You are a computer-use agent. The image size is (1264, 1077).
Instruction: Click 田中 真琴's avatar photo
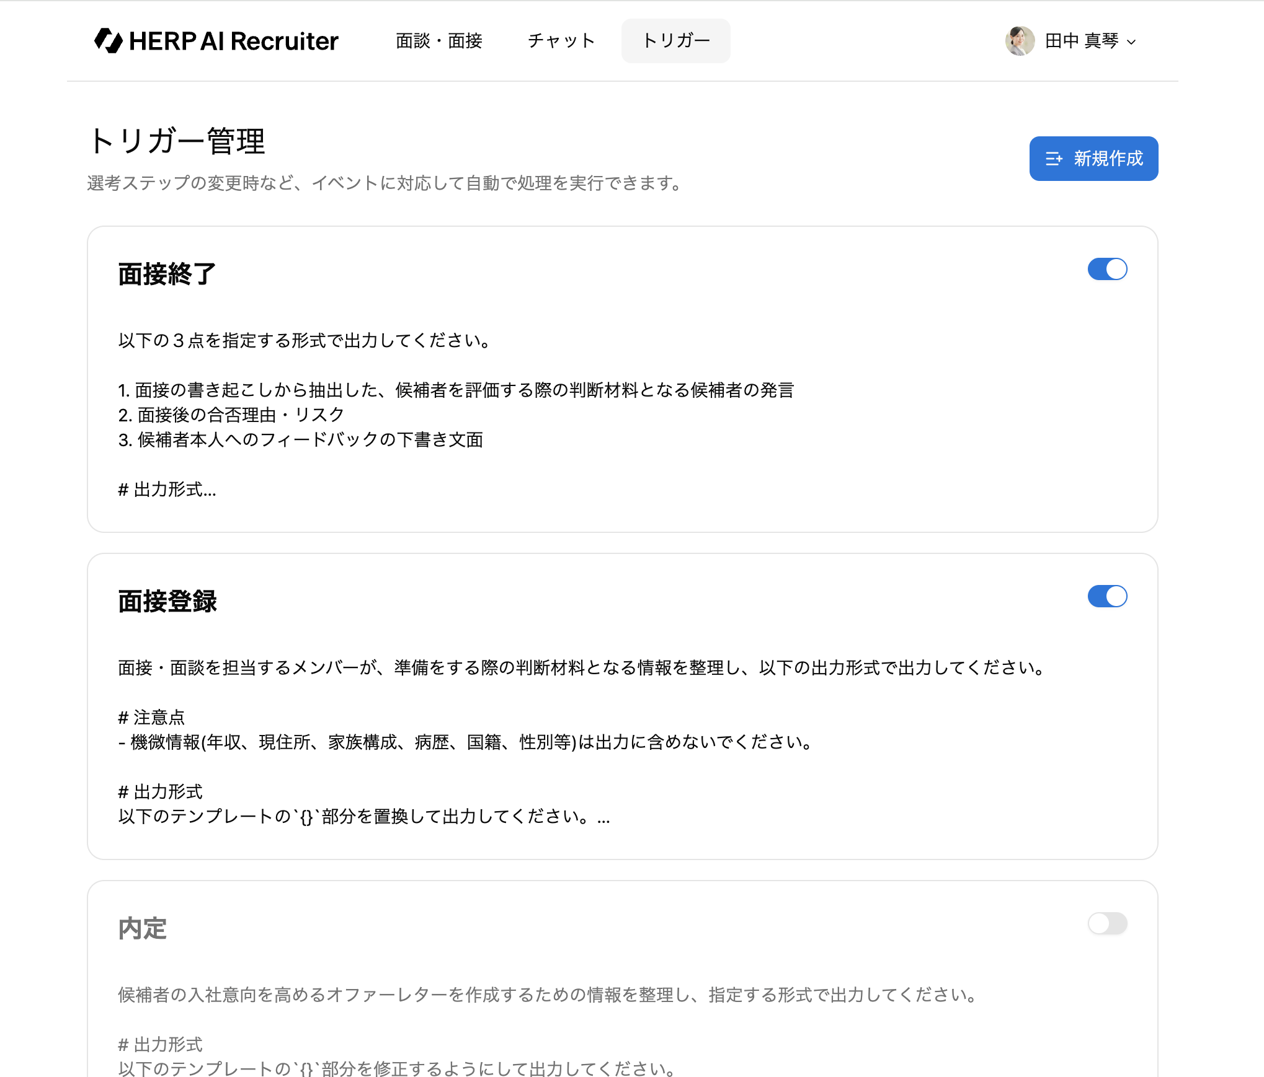[1019, 41]
